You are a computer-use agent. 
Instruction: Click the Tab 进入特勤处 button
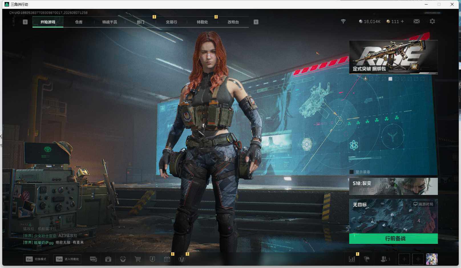pyautogui.click(x=68, y=259)
